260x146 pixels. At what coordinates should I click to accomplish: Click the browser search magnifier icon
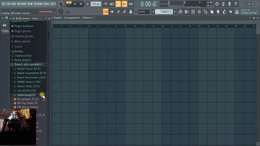coord(20,18)
